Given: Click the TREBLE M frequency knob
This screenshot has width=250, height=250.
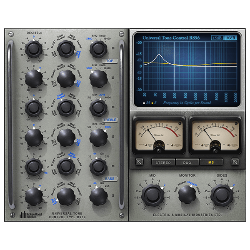Looking at the screenshot, I should [98, 108].
